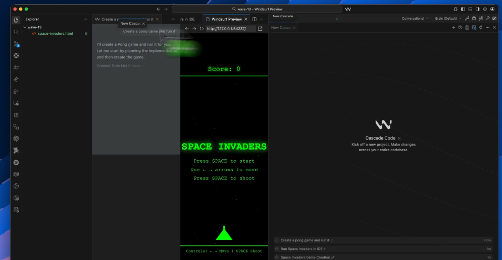Open the Remote Explorer monitor icon
This screenshot has height=260, width=502.
pos(16,103)
